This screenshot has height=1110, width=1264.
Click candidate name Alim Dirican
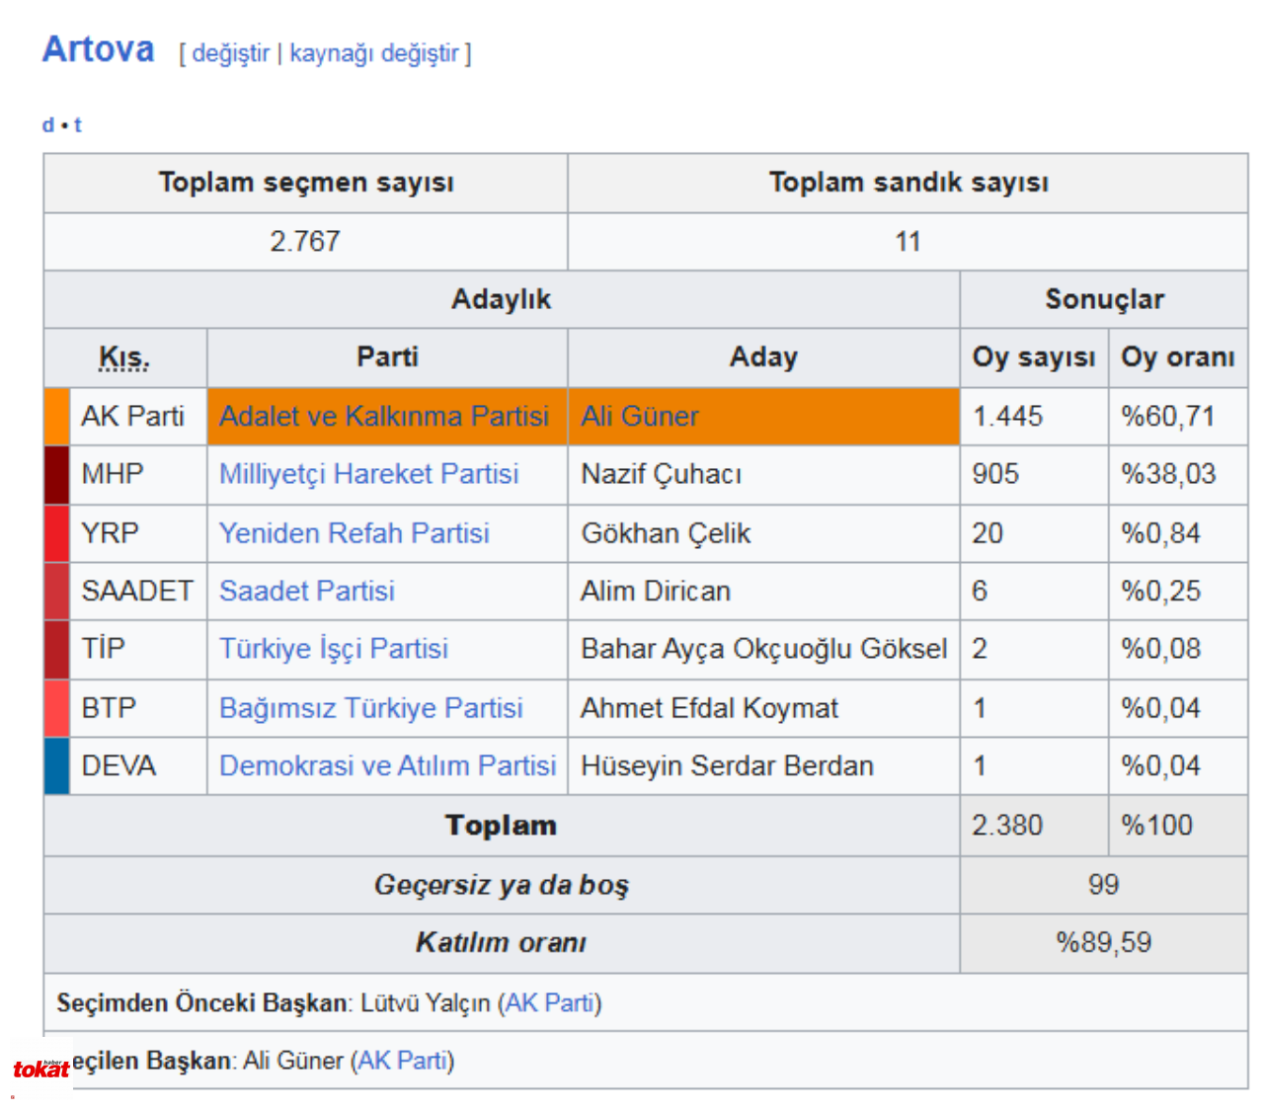656,591
